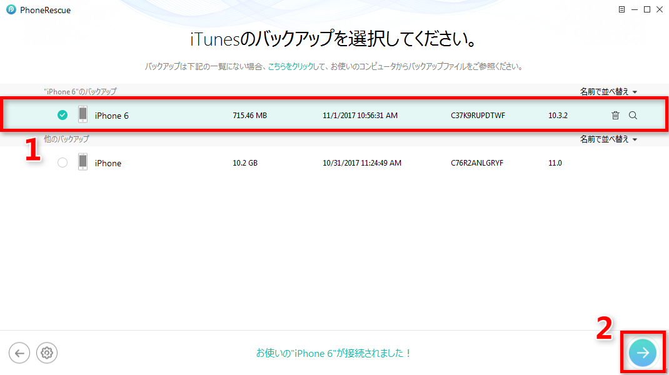Click the "iPhone 6" backup name text
This screenshot has height=375, width=669.
(x=111, y=116)
